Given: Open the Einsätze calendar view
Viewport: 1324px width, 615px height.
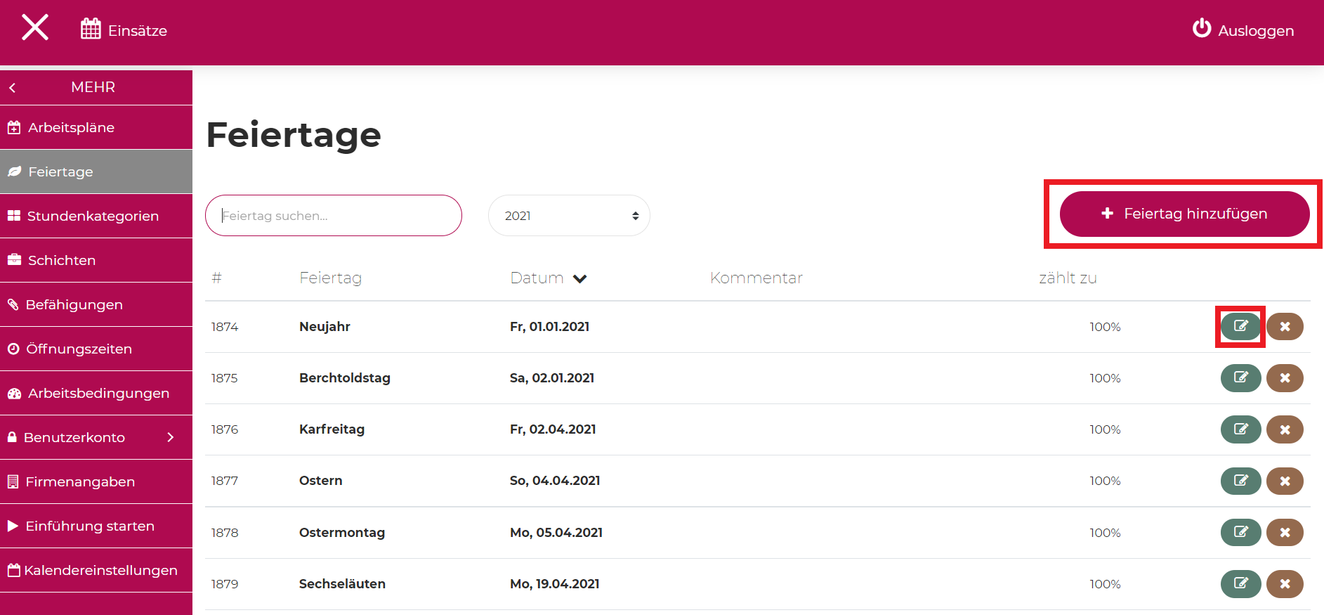Looking at the screenshot, I should point(124,30).
